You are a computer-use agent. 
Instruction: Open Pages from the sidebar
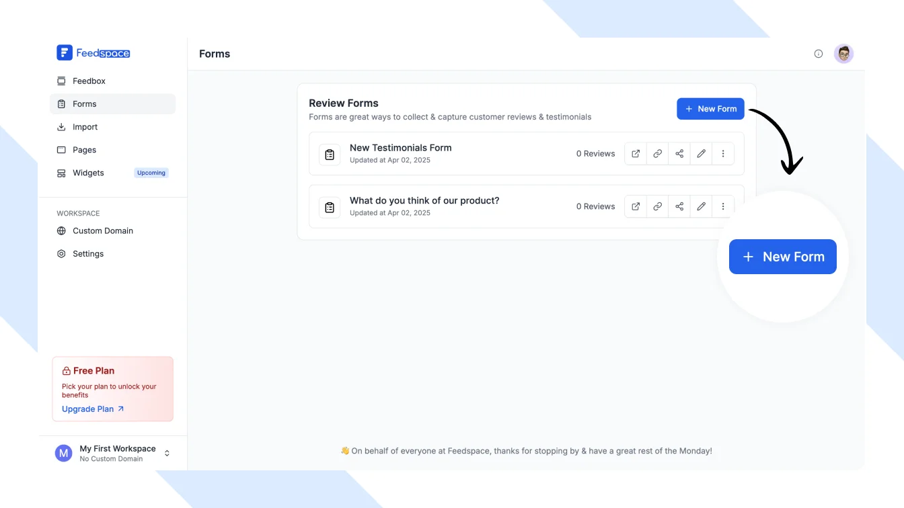[x=84, y=150]
